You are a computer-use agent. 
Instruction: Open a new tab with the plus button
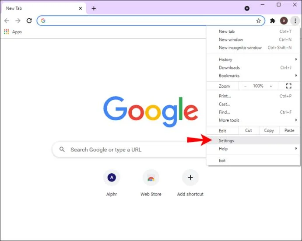94,8
